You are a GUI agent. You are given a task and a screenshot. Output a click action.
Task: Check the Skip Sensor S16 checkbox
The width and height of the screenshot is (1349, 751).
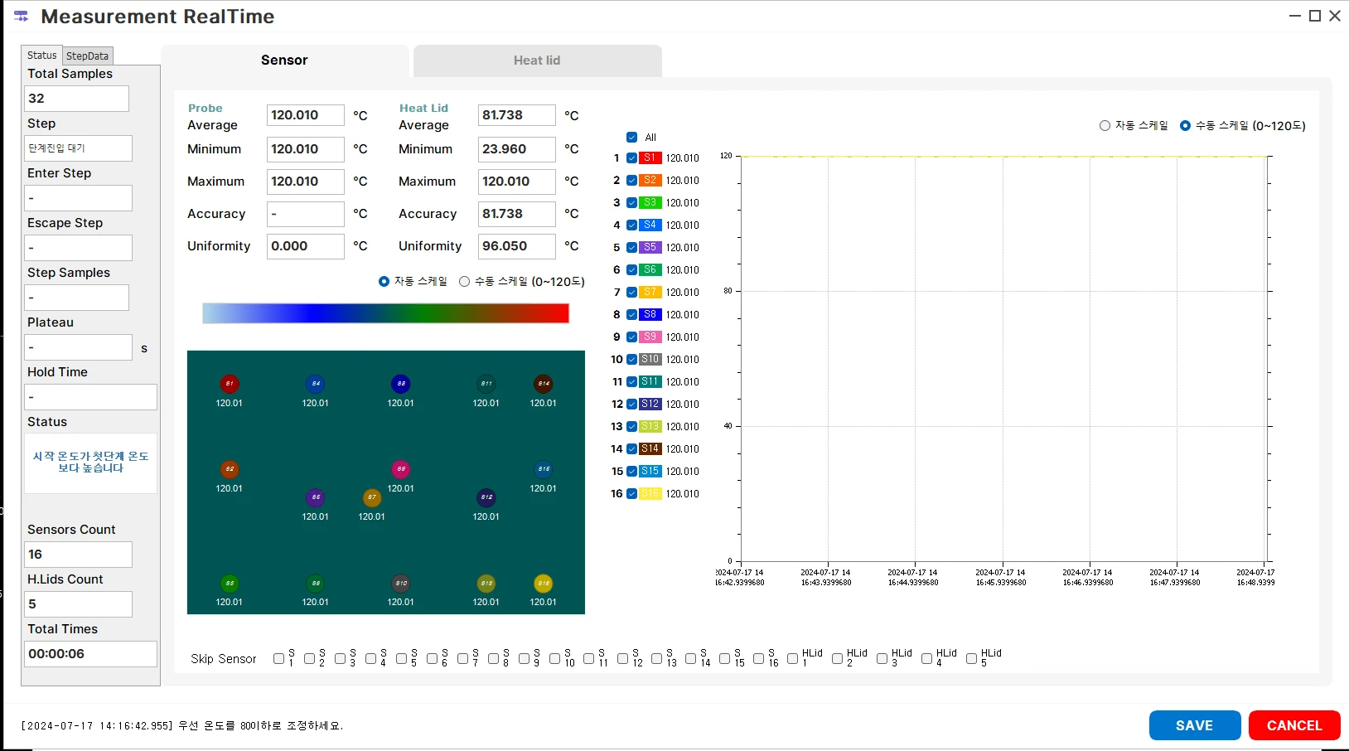(x=759, y=659)
